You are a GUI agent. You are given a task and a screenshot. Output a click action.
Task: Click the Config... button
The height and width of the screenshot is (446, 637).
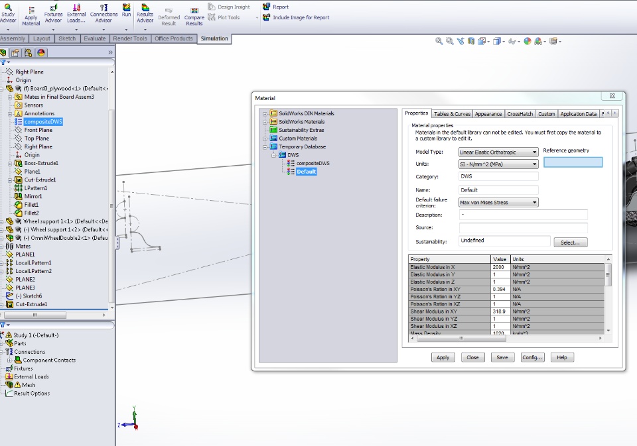[532, 358]
